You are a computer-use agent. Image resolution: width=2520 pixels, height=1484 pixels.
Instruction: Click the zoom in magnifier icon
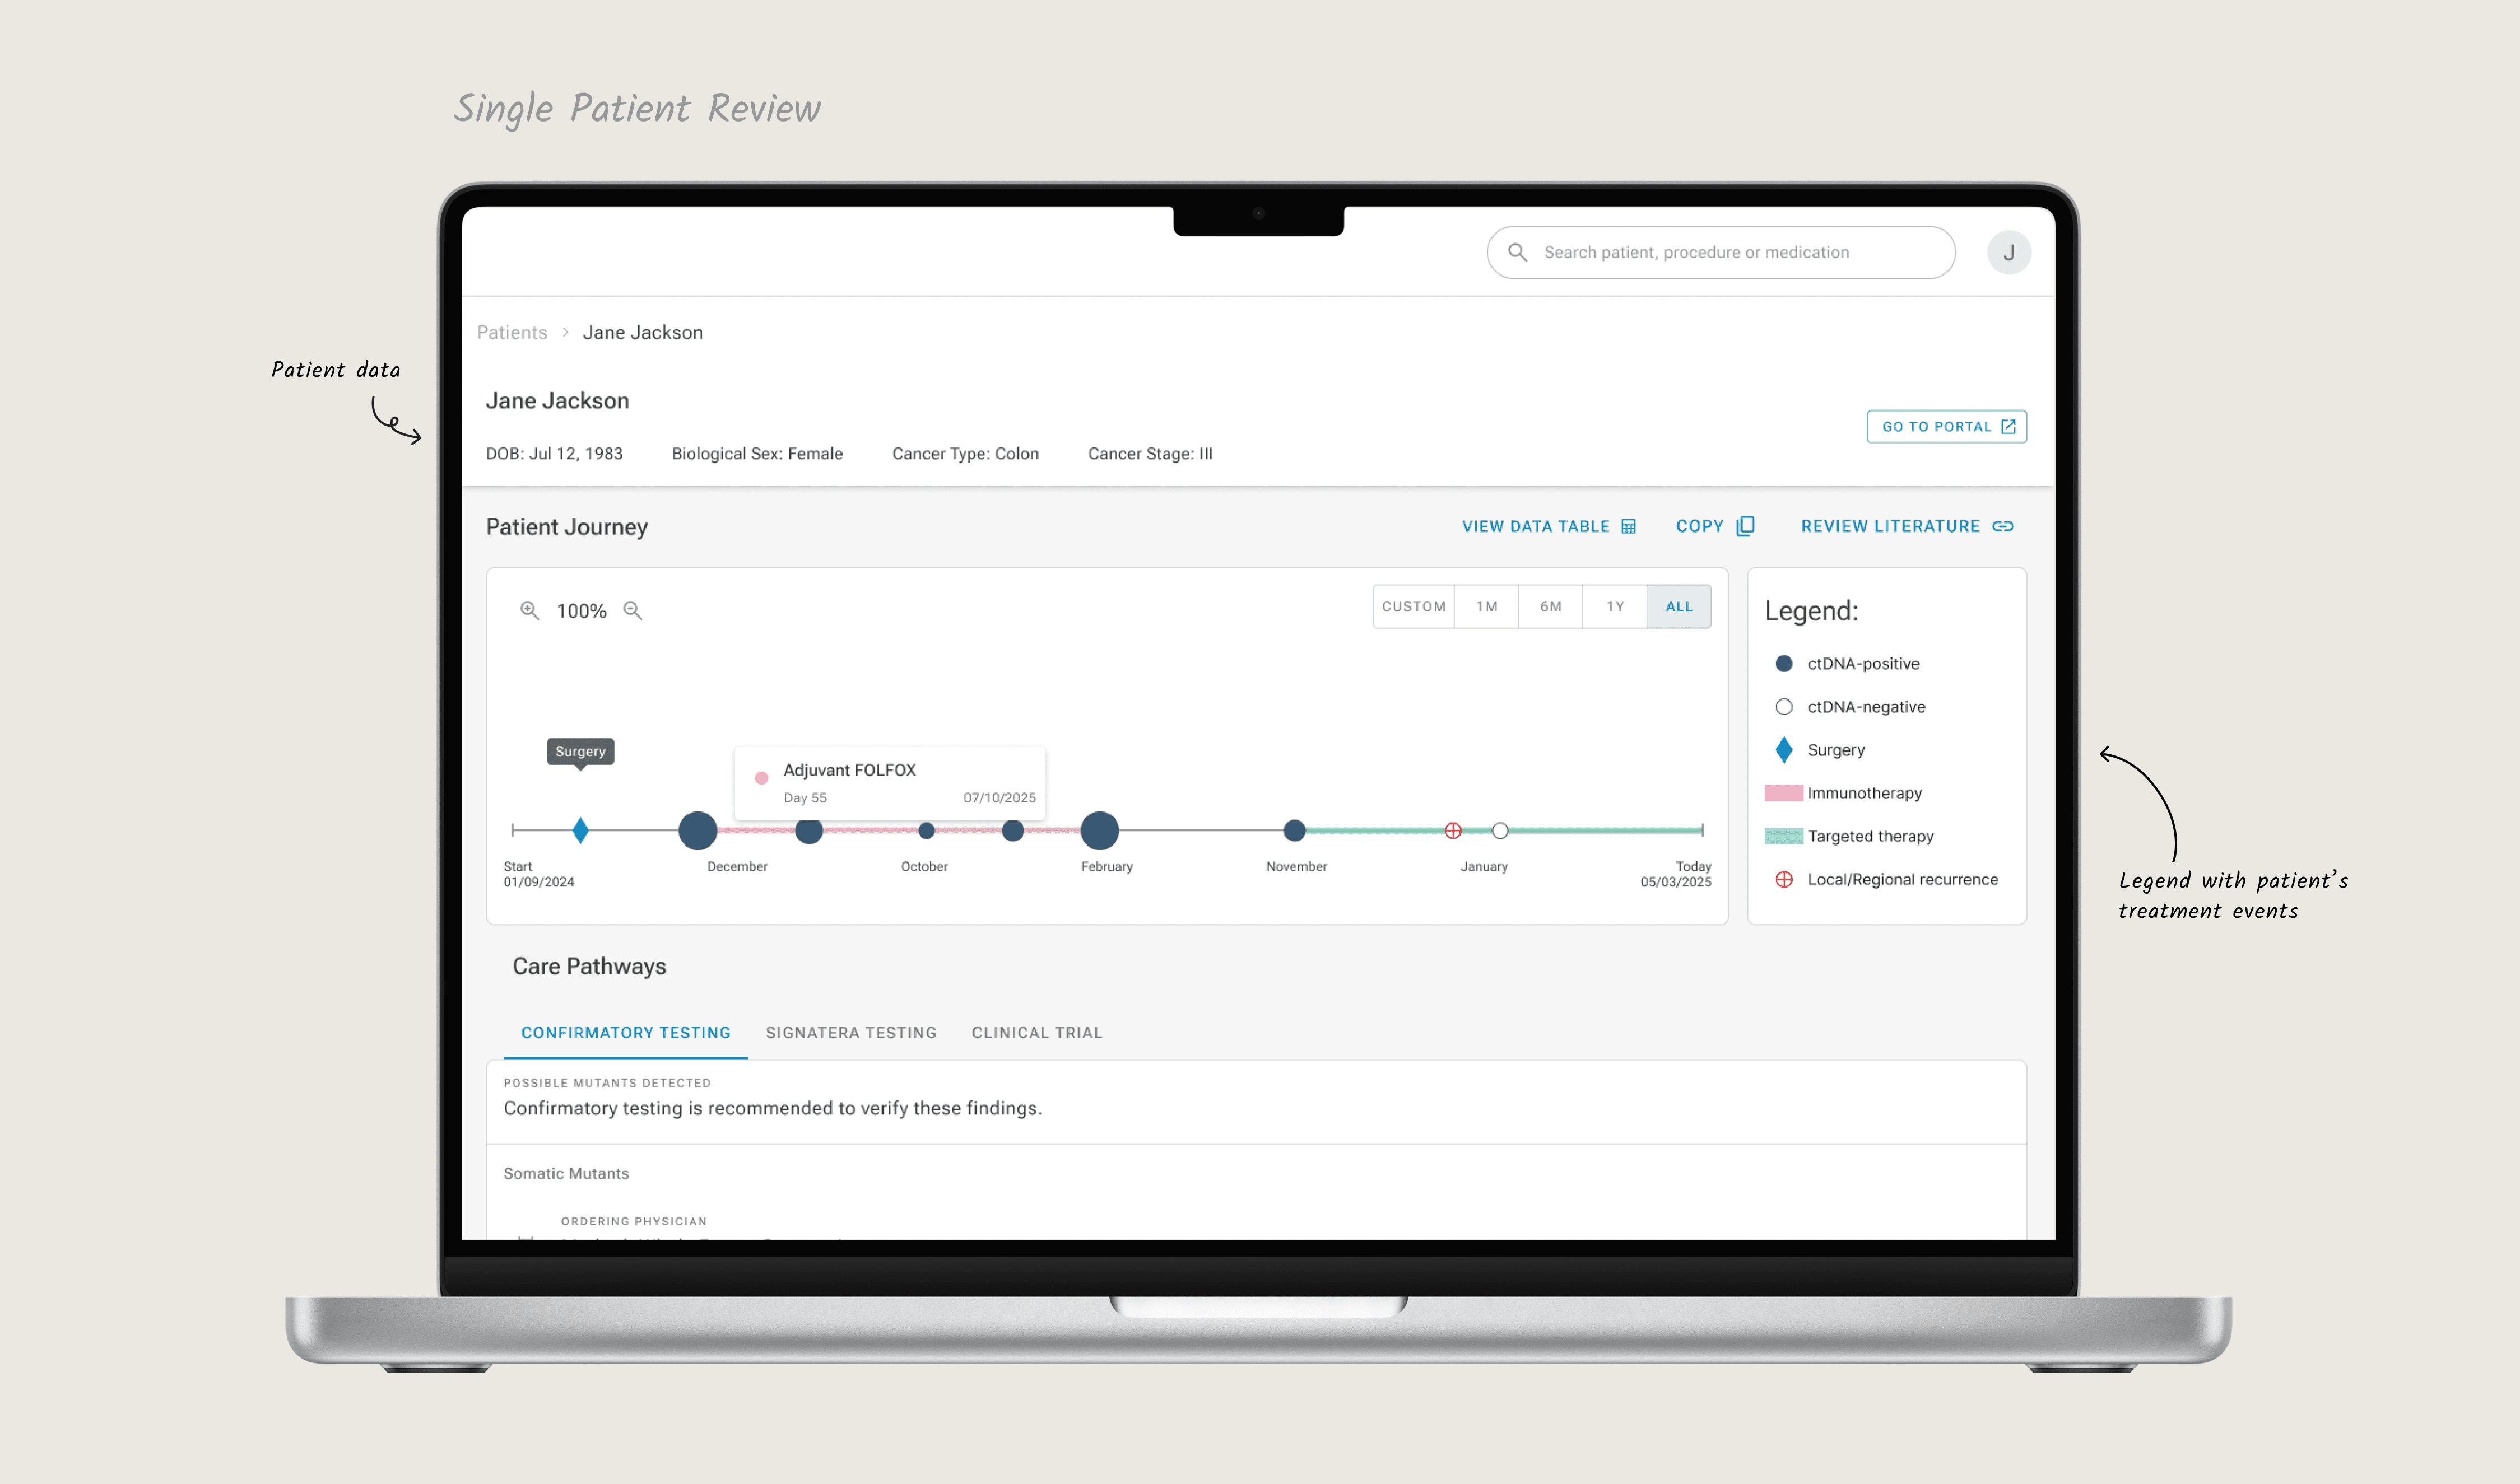[x=529, y=610]
